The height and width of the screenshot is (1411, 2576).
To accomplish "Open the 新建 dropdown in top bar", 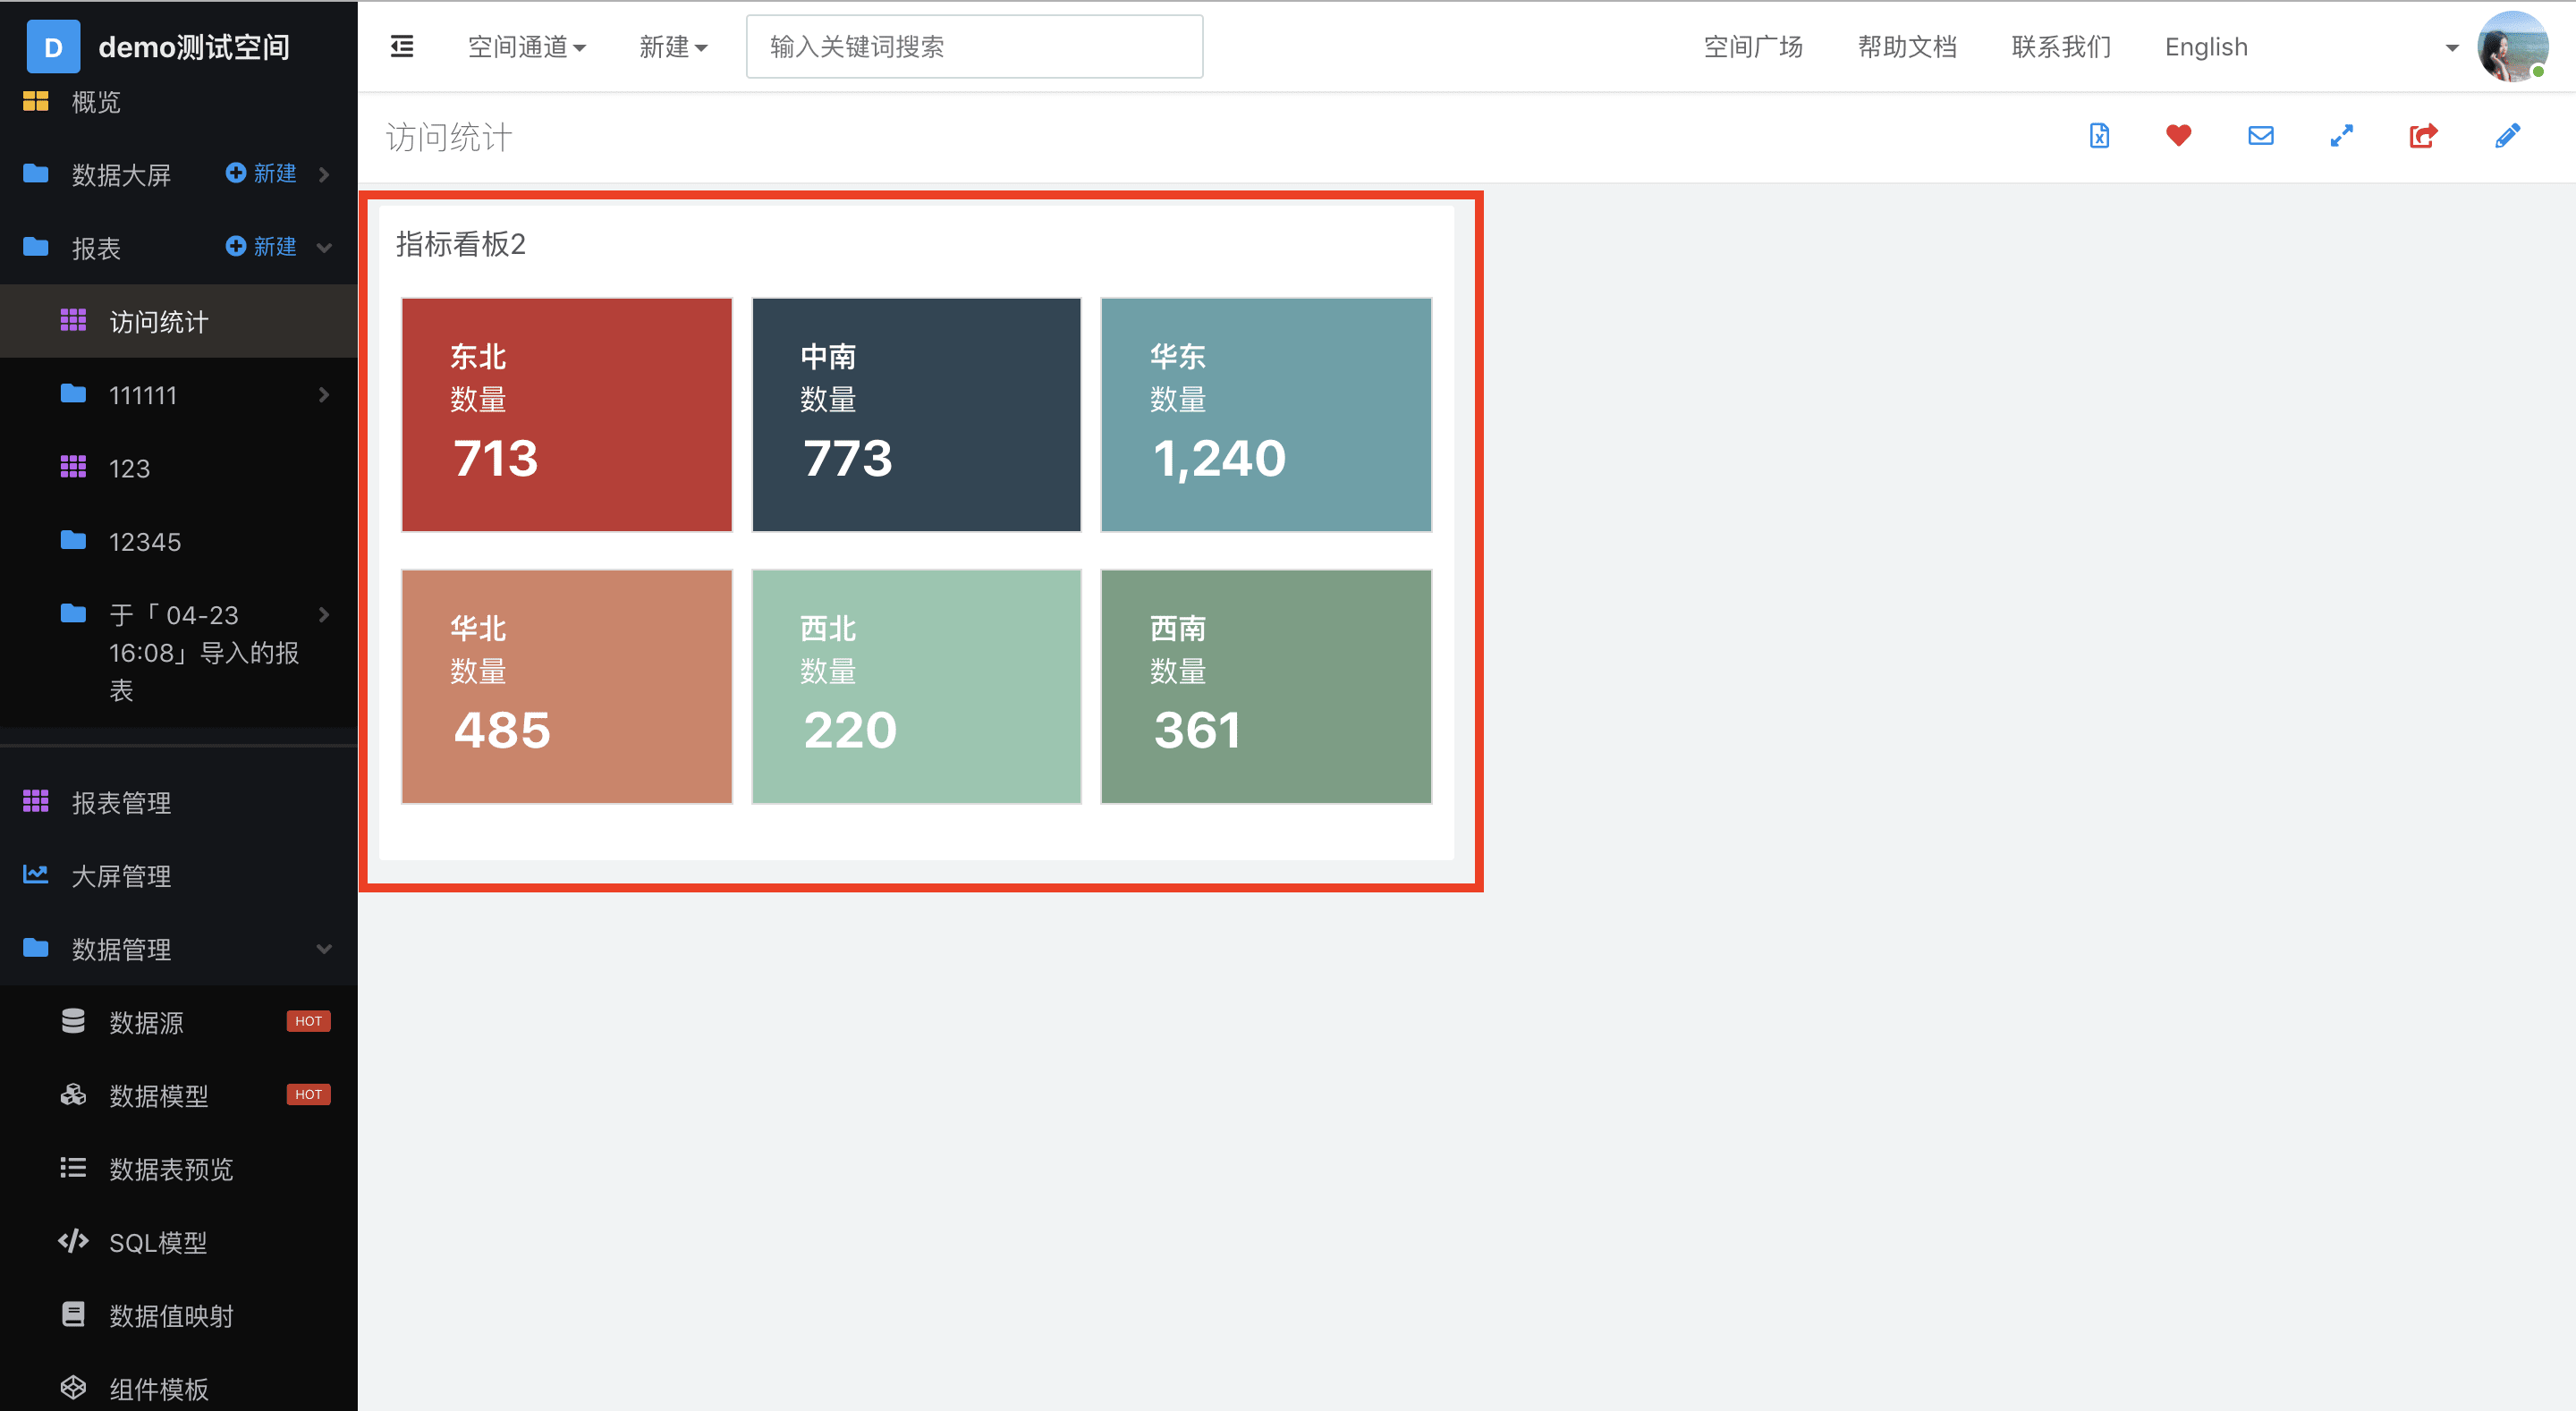I will coord(673,47).
